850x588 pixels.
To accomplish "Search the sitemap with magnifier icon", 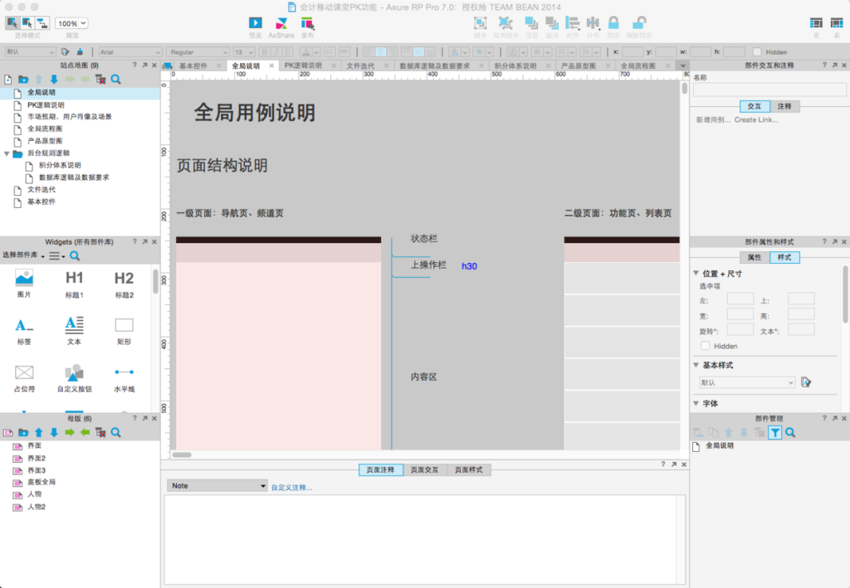I will pyautogui.click(x=116, y=80).
